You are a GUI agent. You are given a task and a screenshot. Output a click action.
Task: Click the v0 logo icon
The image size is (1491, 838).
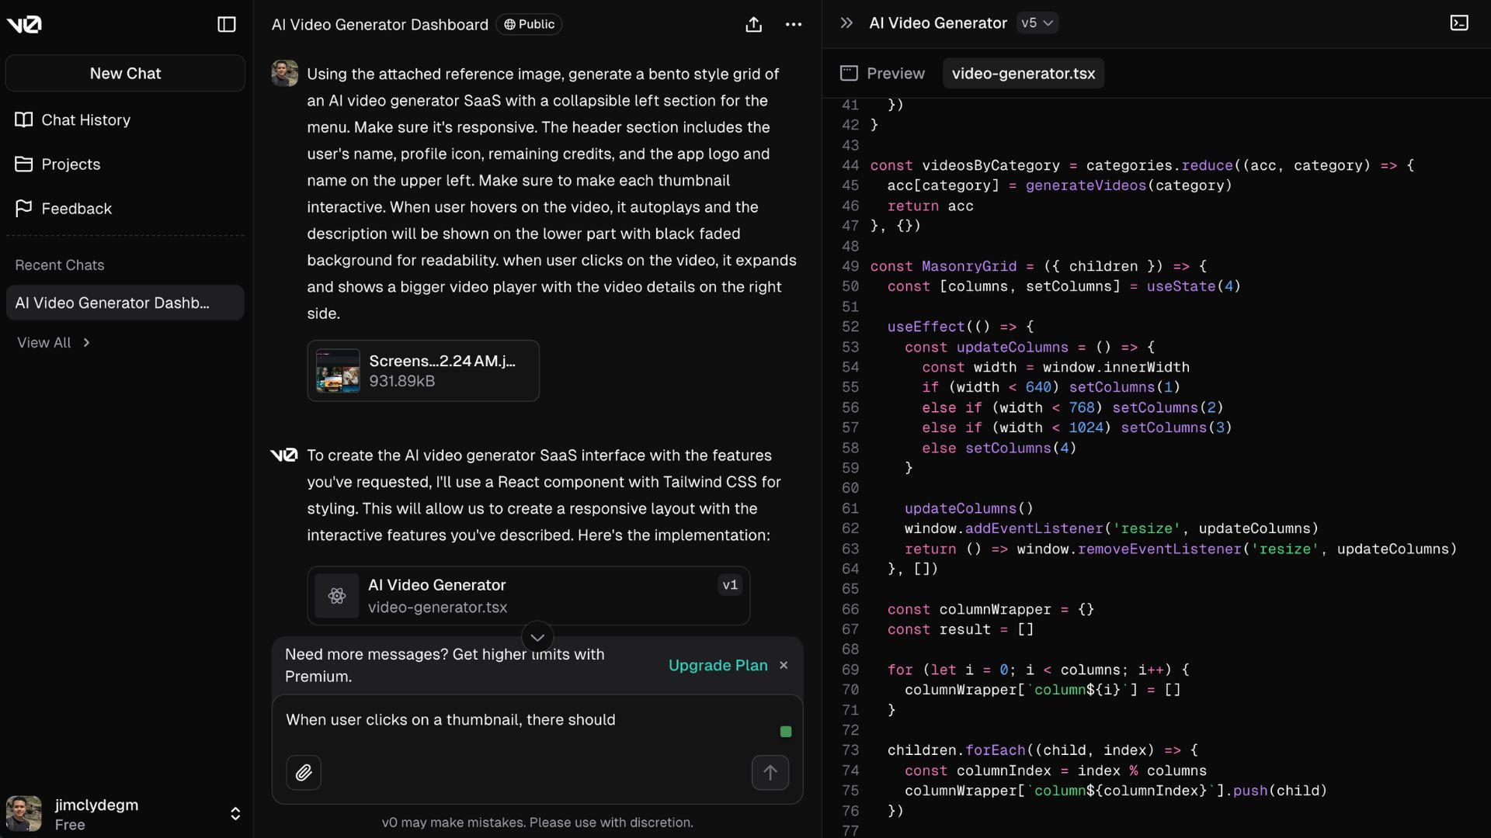click(x=24, y=25)
